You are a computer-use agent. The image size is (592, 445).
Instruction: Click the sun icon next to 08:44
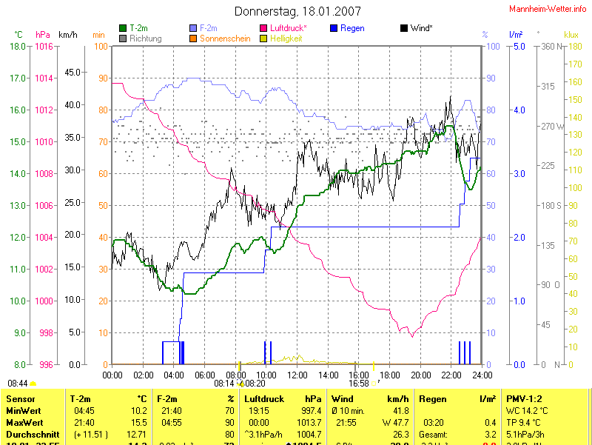pos(33,384)
